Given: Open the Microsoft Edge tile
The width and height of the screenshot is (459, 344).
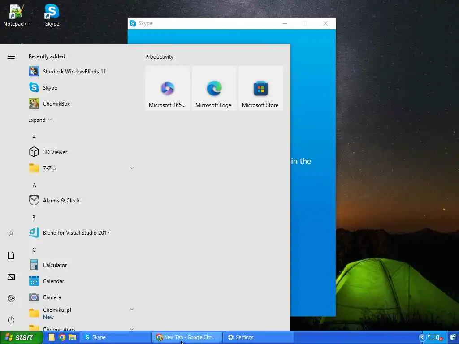Looking at the screenshot, I should click(214, 88).
